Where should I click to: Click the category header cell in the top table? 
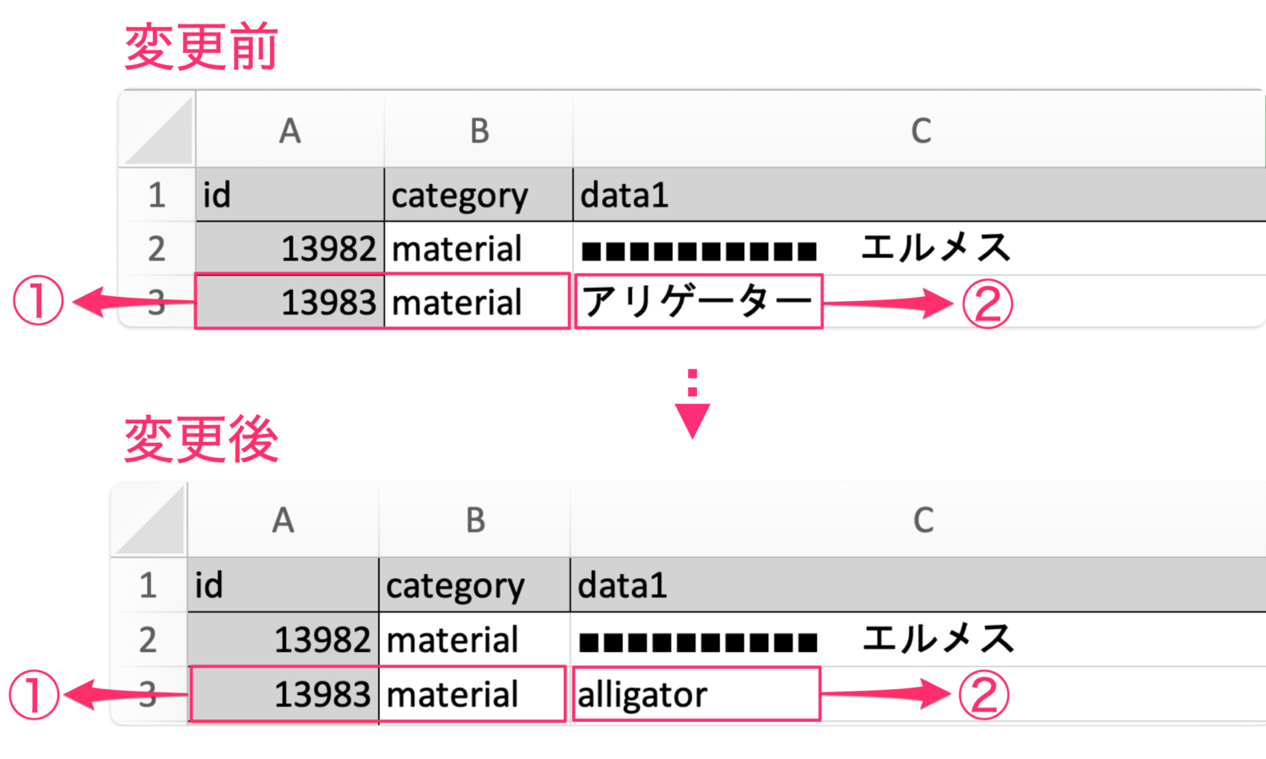pos(479,195)
